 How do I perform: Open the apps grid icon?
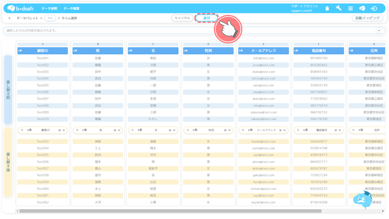(x=350, y=9)
